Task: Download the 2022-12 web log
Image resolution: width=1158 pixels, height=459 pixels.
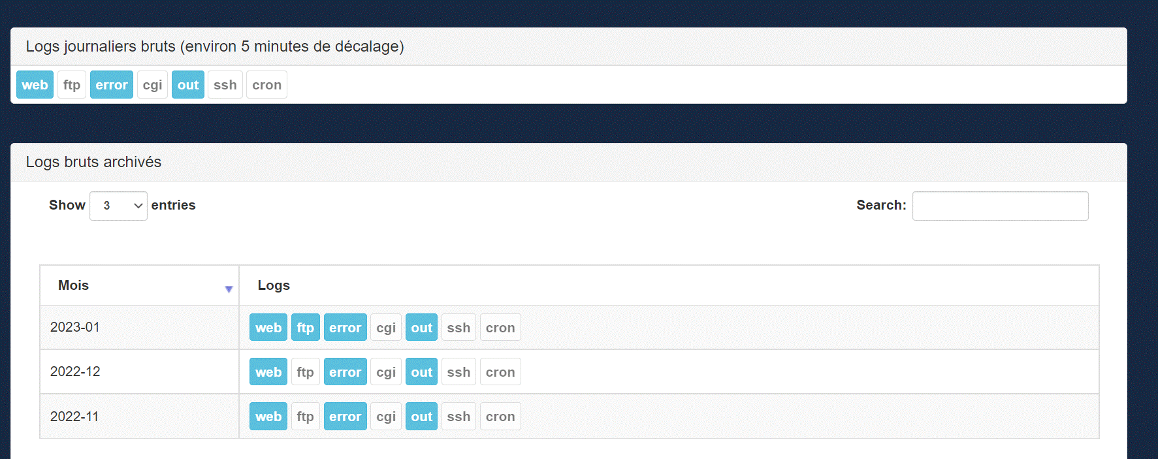Action: click(268, 372)
